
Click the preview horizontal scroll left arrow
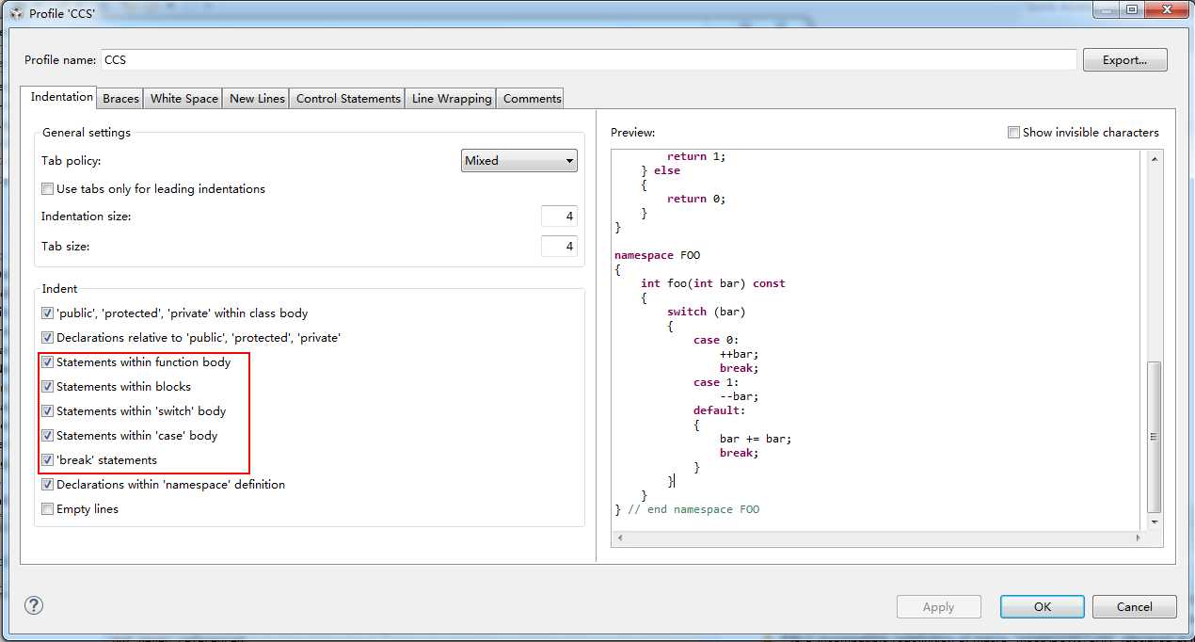click(619, 538)
